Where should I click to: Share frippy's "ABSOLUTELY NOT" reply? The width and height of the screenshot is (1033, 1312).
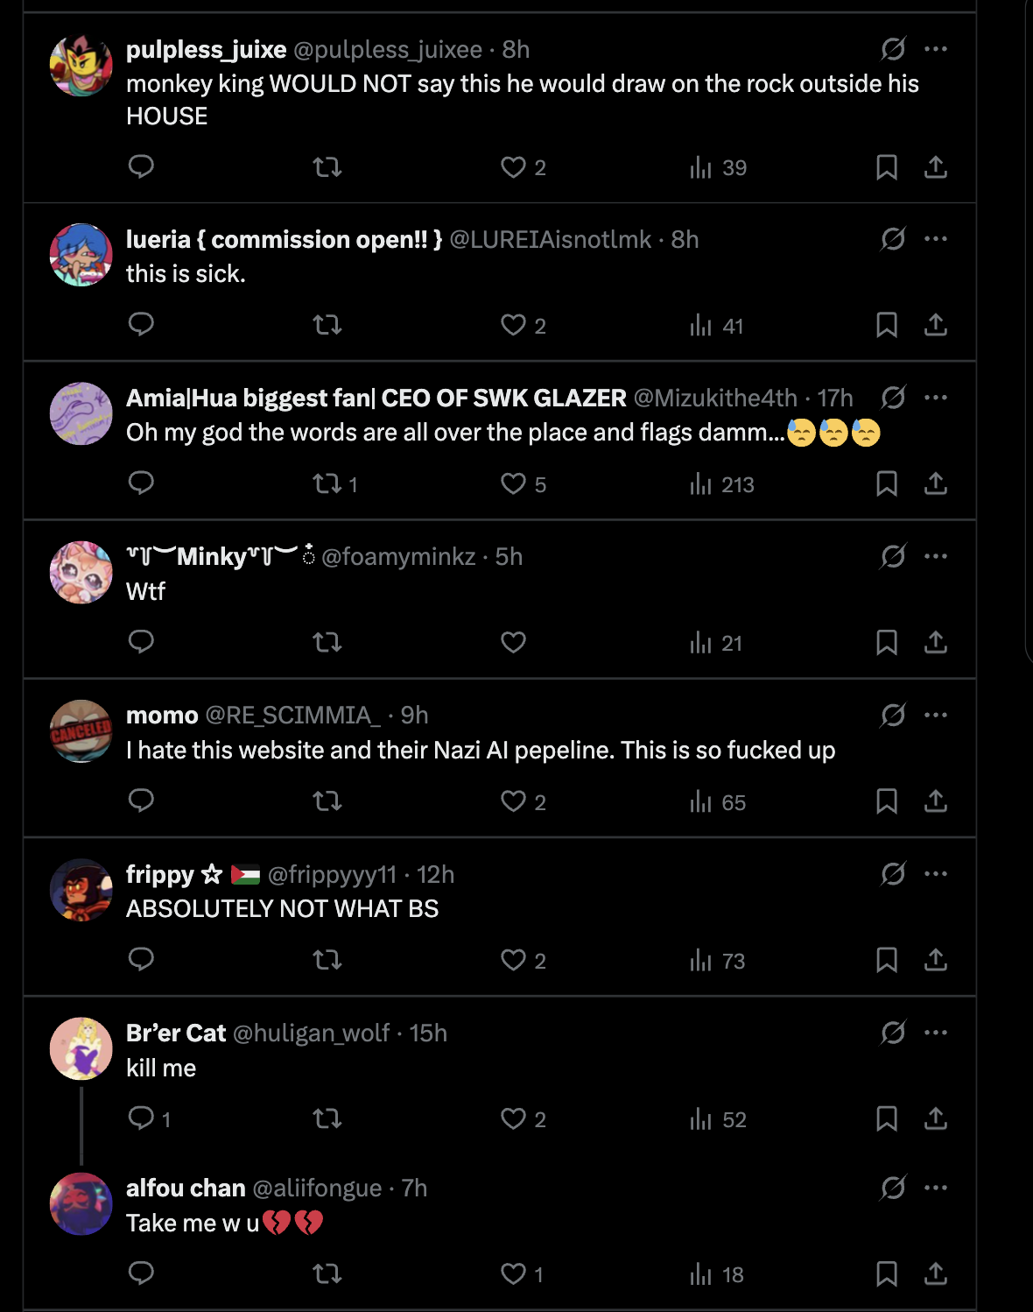coord(936,960)
